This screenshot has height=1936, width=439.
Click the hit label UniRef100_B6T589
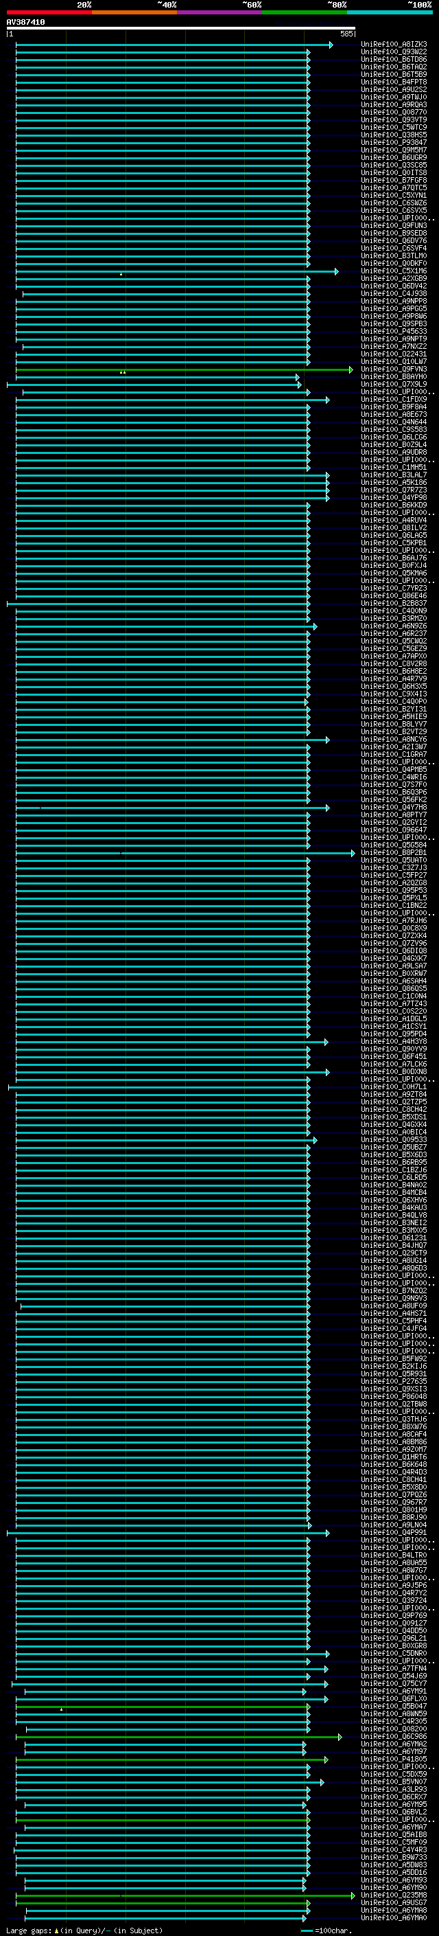point(394,75)
